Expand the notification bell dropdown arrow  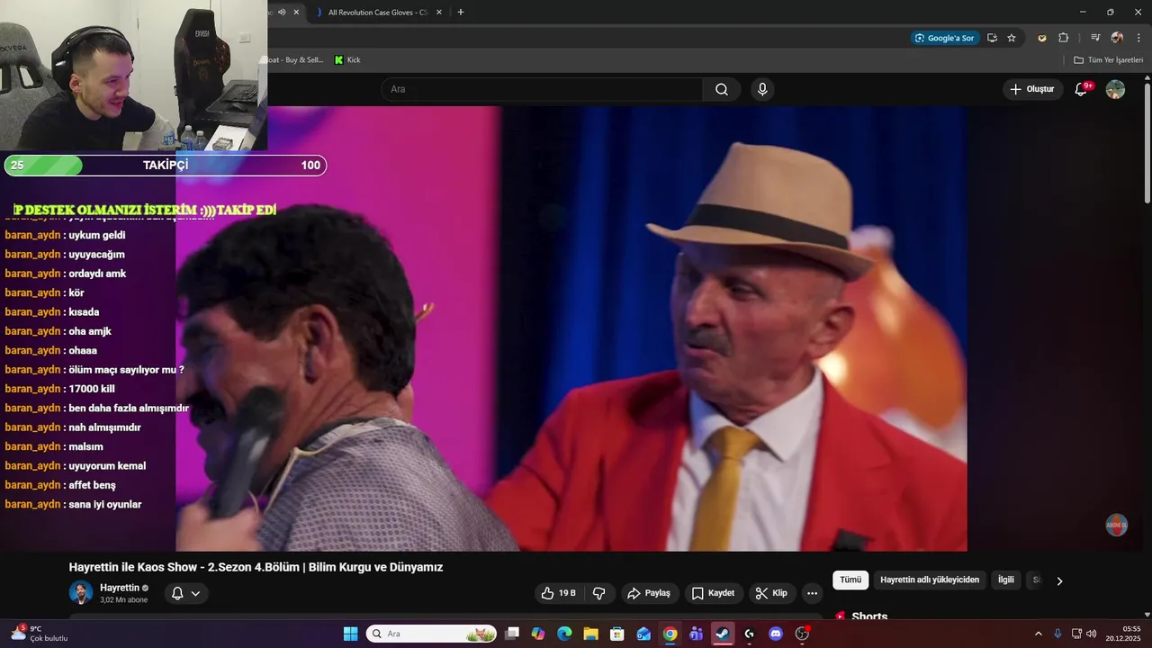(x=195, y=593)
